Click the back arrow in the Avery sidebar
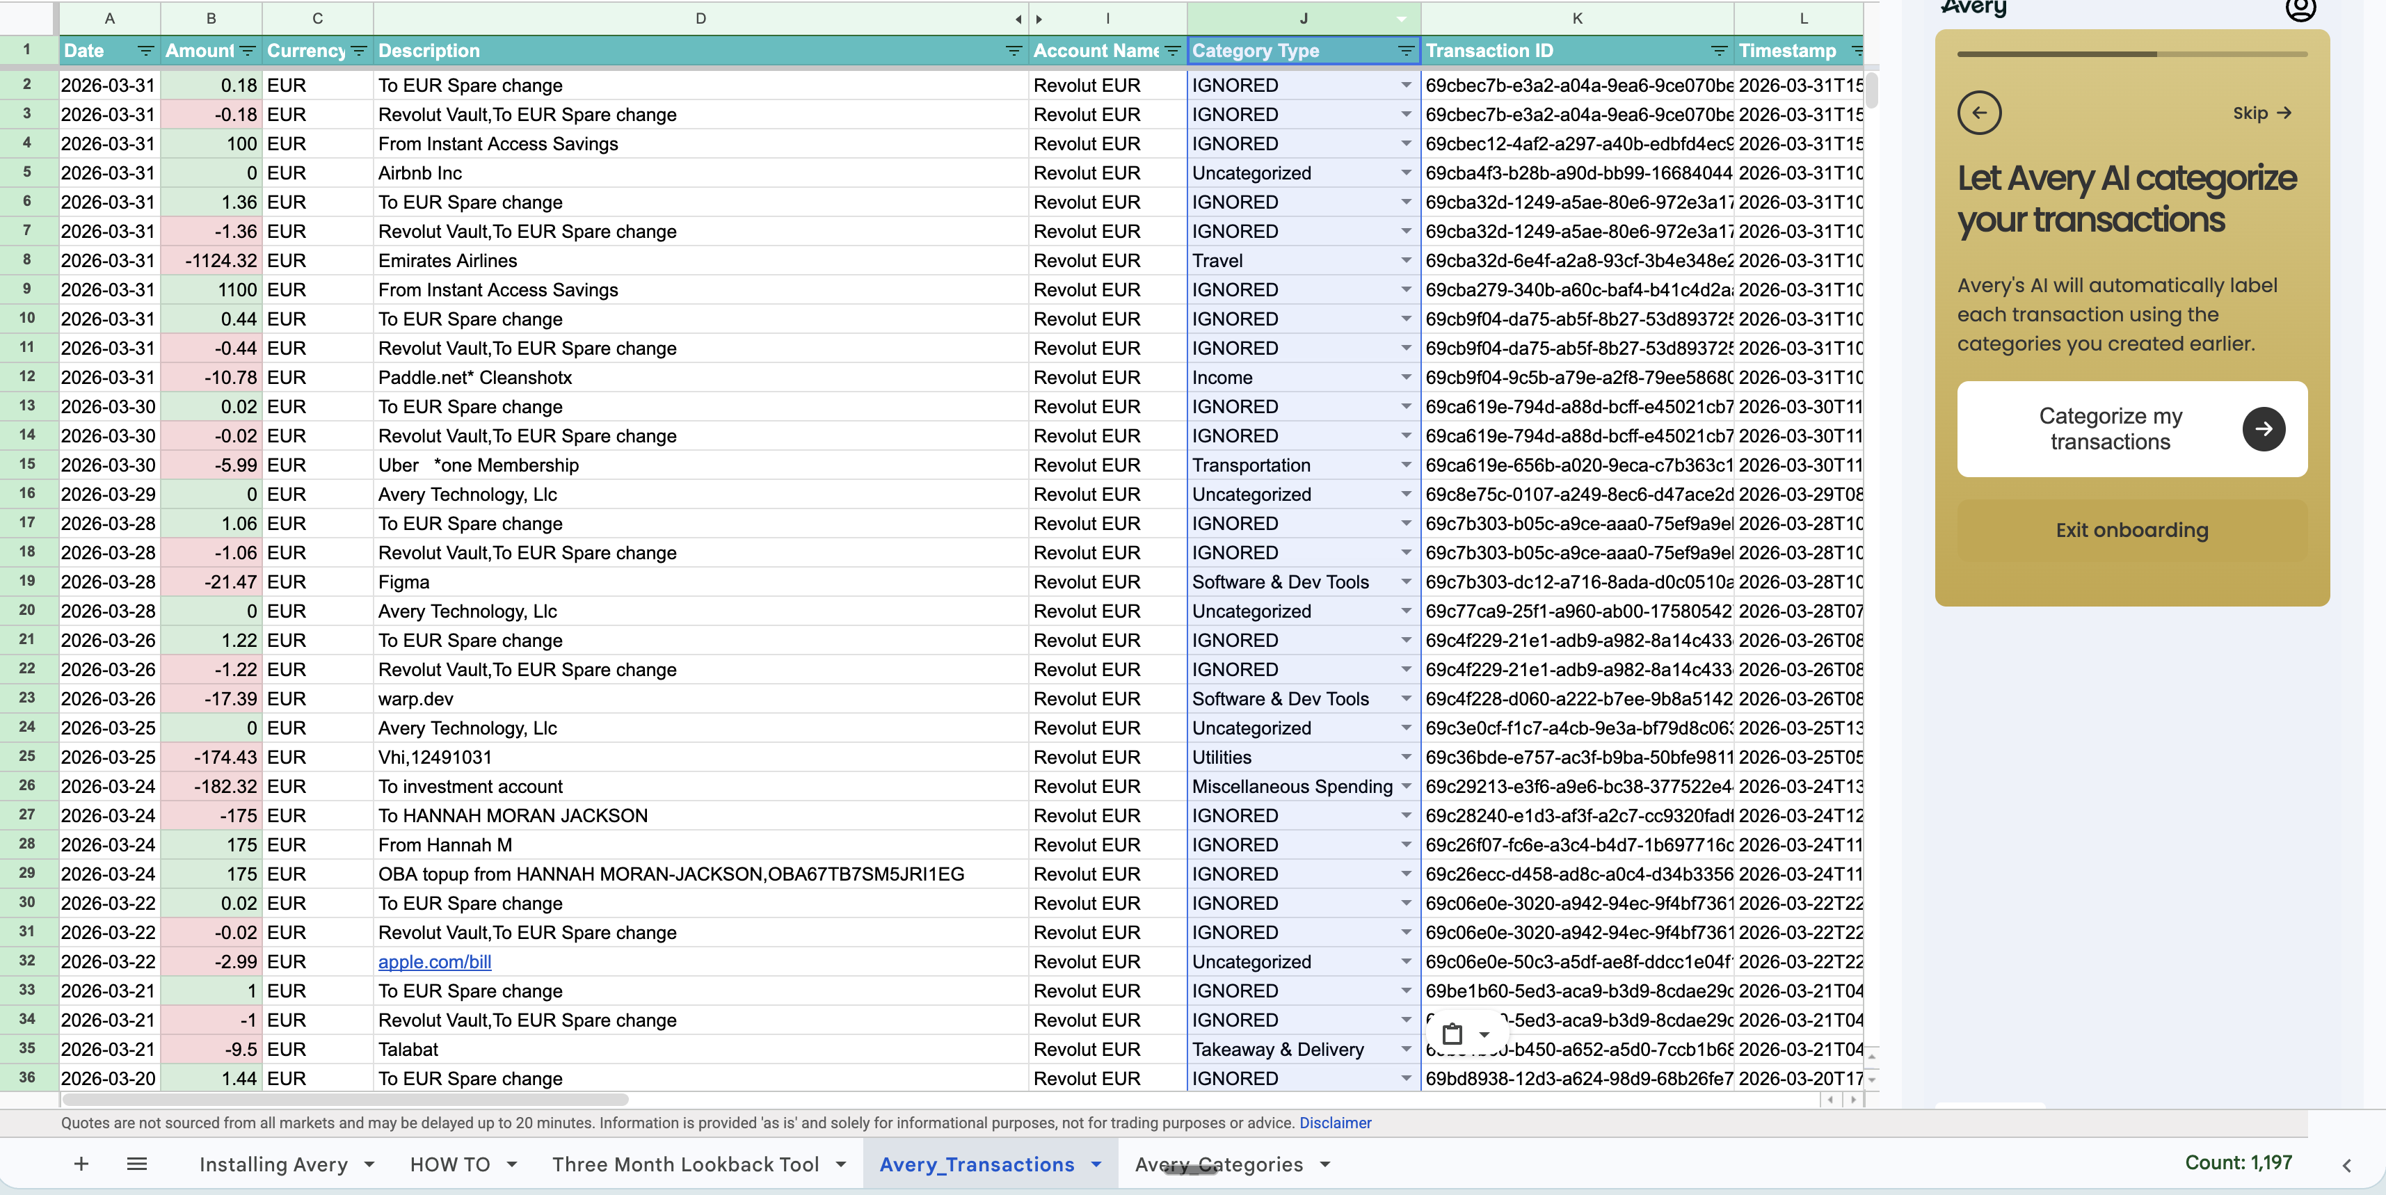The height and width of the screenshot is (1195, 2386). coord(1980,112)
